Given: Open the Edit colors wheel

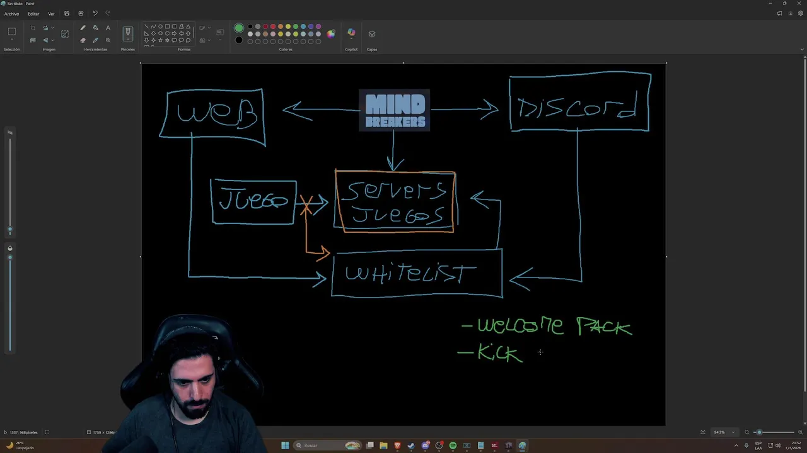Looking at the screenshot, I should tap(331, 33).
